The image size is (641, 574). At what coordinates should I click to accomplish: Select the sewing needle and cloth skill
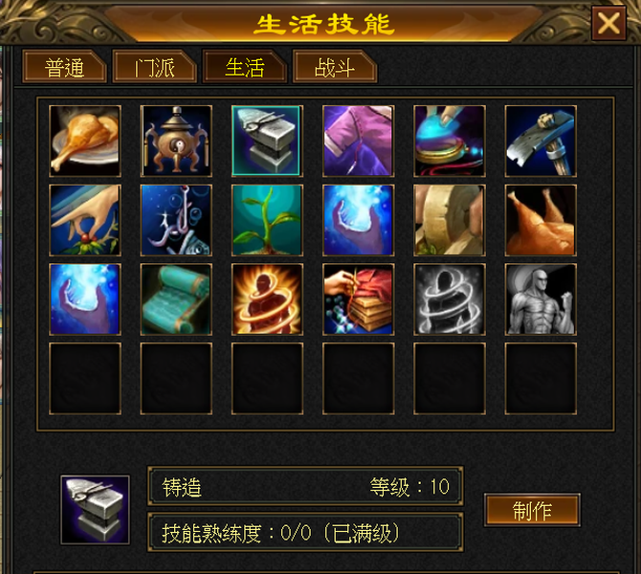pyautogui.click(x=359, y=299)
